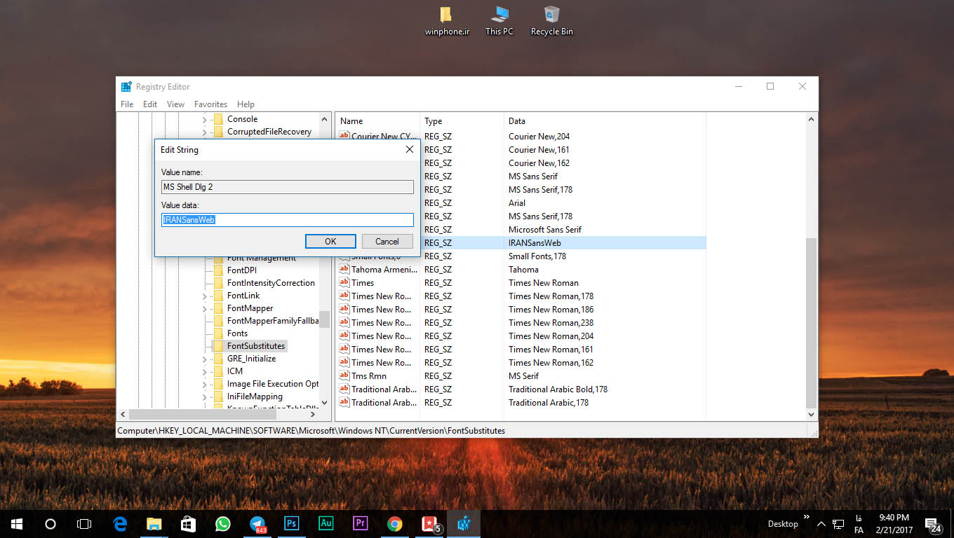Select the Console folder icon in tree
Viewport: 954px width, 538px height.
coord(218,119)
